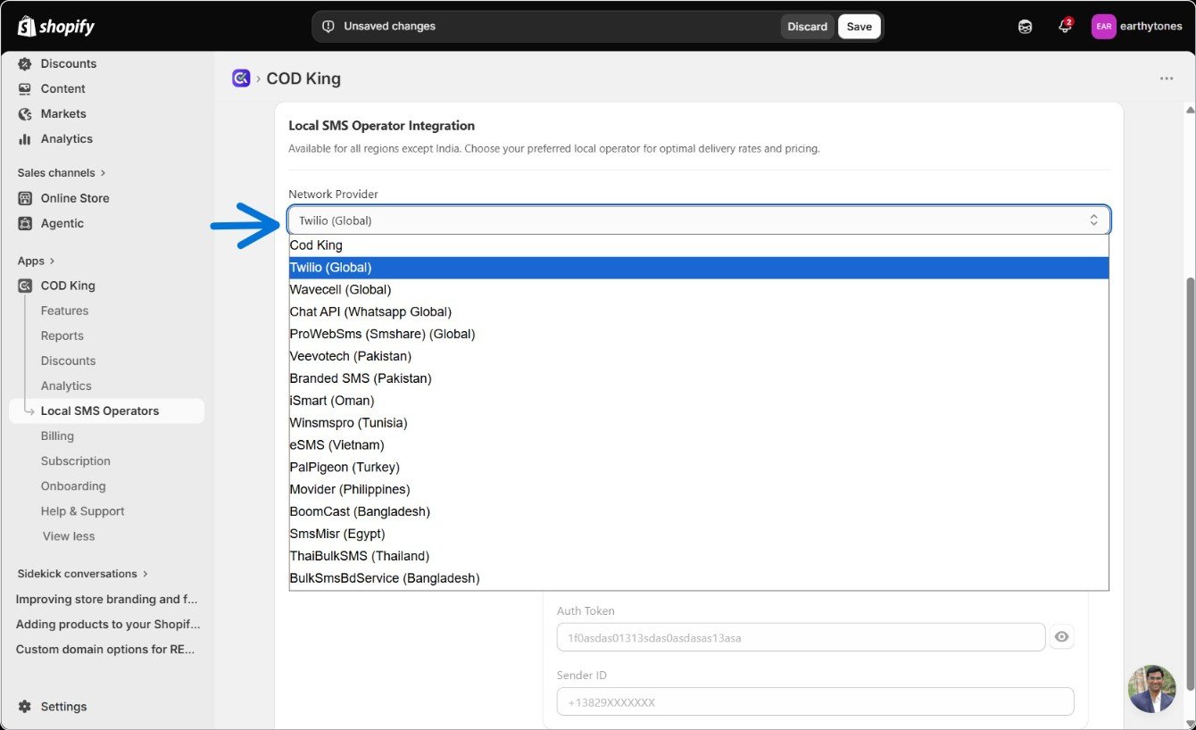
Task: Choose Winsmspro (Tunisia) option
Action: point(699,423)
